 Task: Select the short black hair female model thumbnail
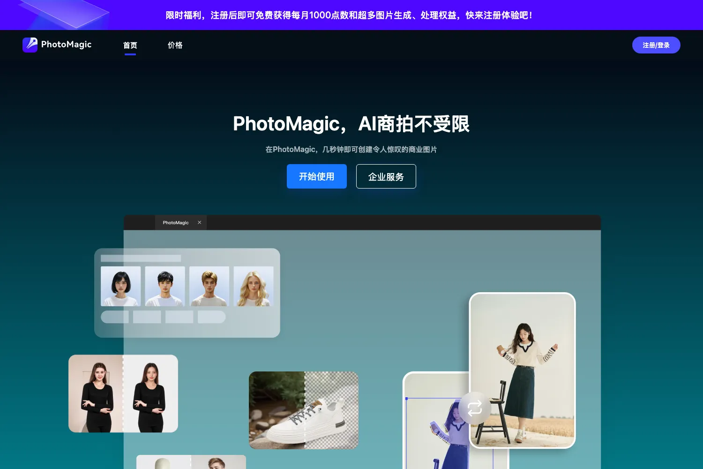[x=121, y=287]
